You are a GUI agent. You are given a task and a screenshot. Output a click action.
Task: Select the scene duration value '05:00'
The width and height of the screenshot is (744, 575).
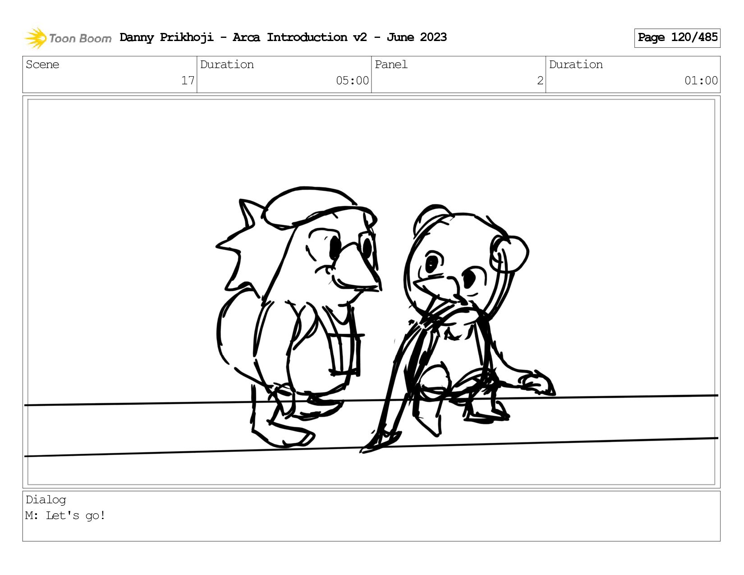pos(352,81)
